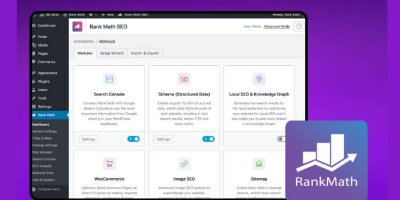
Task: Switch to Easy Mode
Action: pos(252,27)
